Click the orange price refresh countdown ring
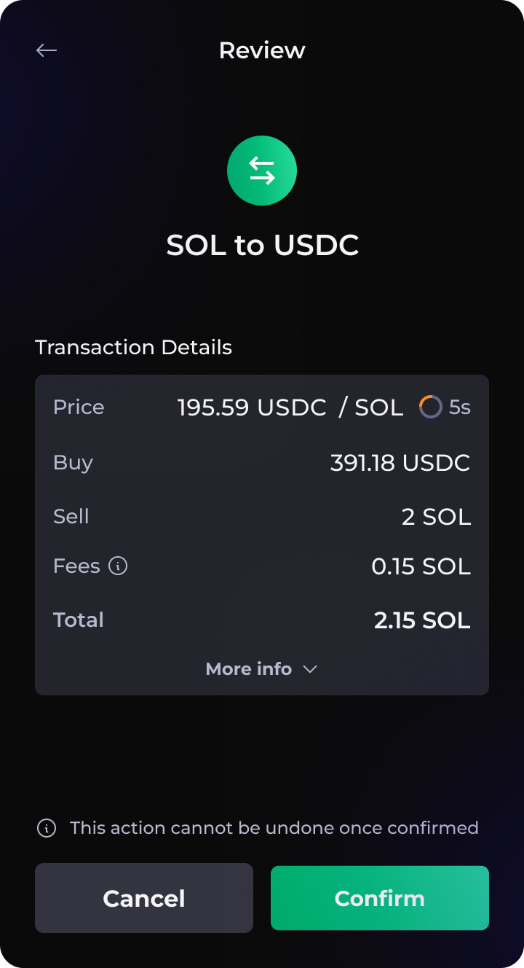This screenshot has width=524, height=968. pyautogui.click(x=430, y=407)
